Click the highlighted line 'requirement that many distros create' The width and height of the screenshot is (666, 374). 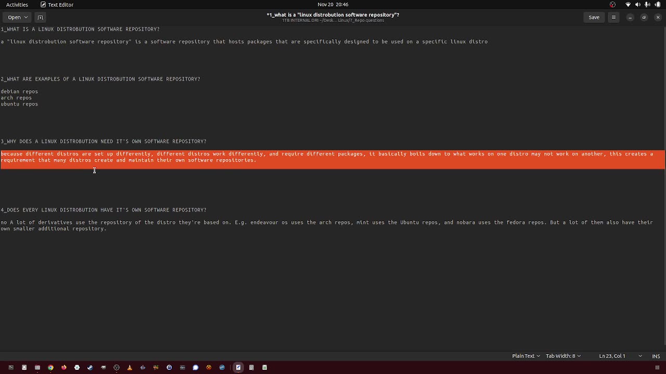tap(129, 160)
